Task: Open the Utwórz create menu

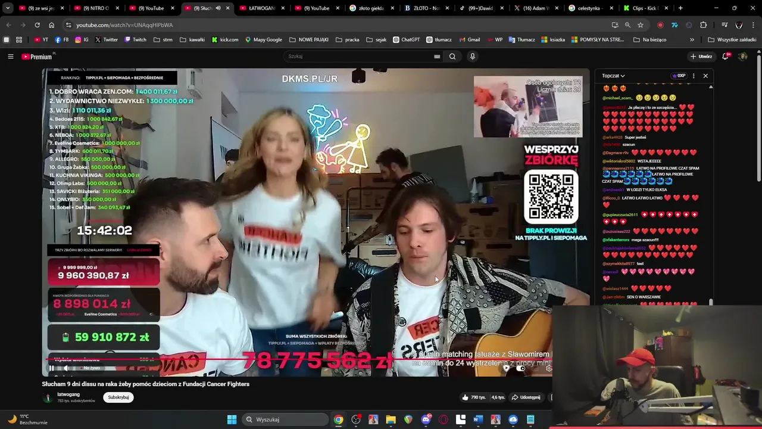Action: [x=701, y=57]
